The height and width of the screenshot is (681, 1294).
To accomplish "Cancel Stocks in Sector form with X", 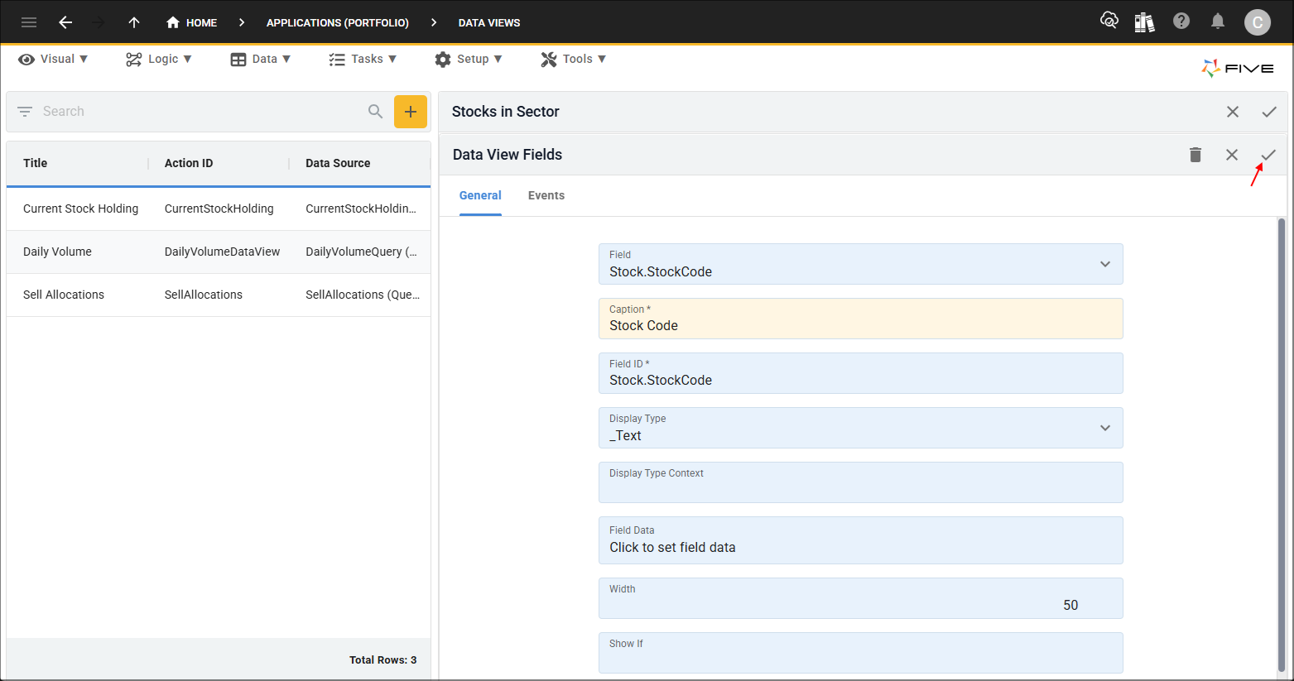I will click(x=1232, y=112).
